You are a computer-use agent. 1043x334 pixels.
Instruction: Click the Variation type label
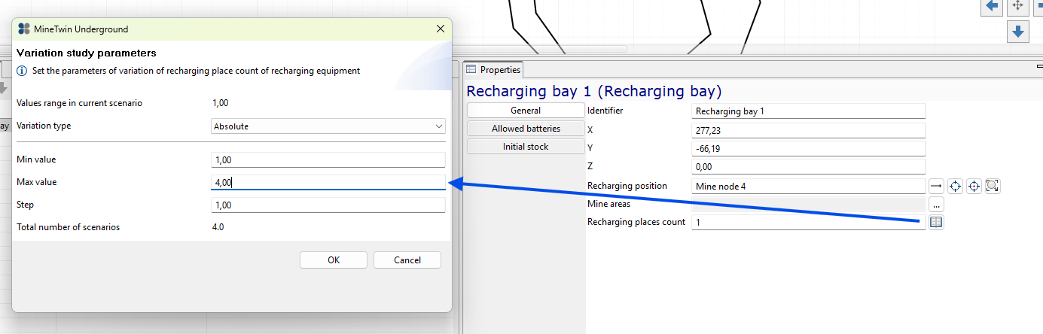(44, 126)
